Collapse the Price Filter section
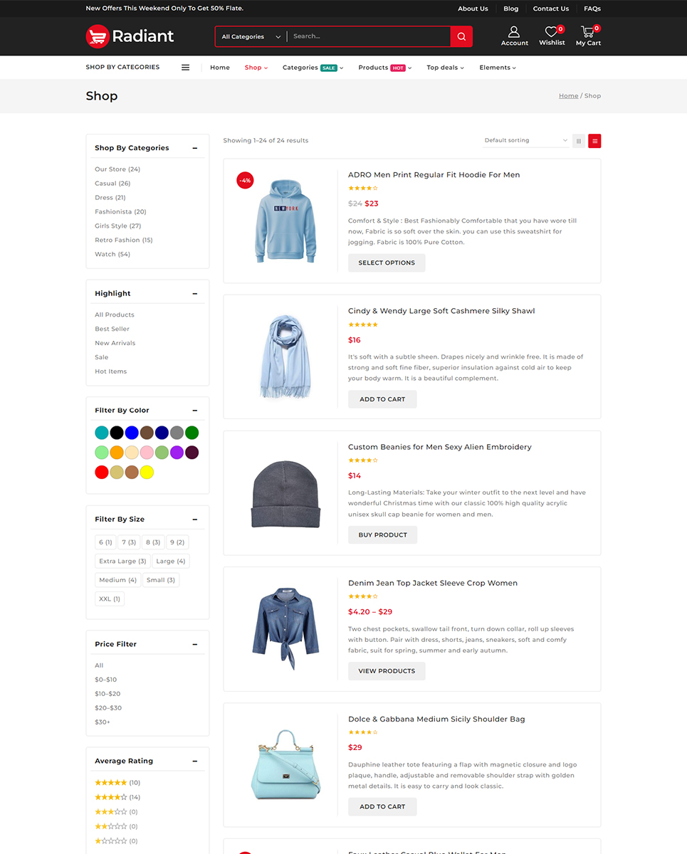Image resolution: width=687 pixels, height=854 pixels. click(195, 644)
